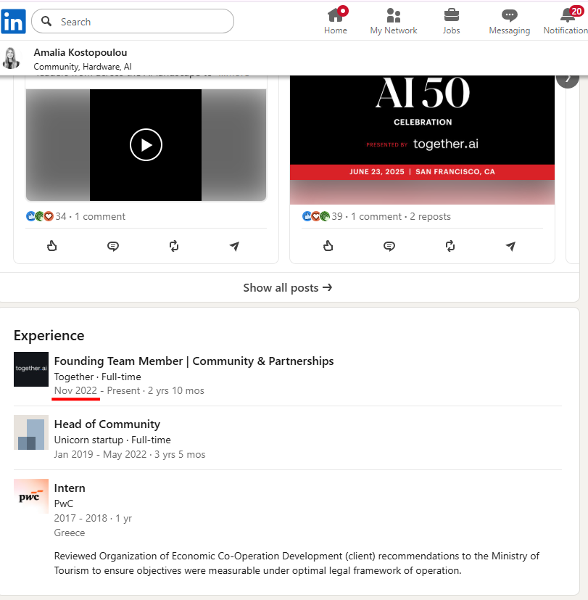Comment on the AI 50 Celebration post
The width and height of the screenshot is (588, 600).
(x=389, y=246)
